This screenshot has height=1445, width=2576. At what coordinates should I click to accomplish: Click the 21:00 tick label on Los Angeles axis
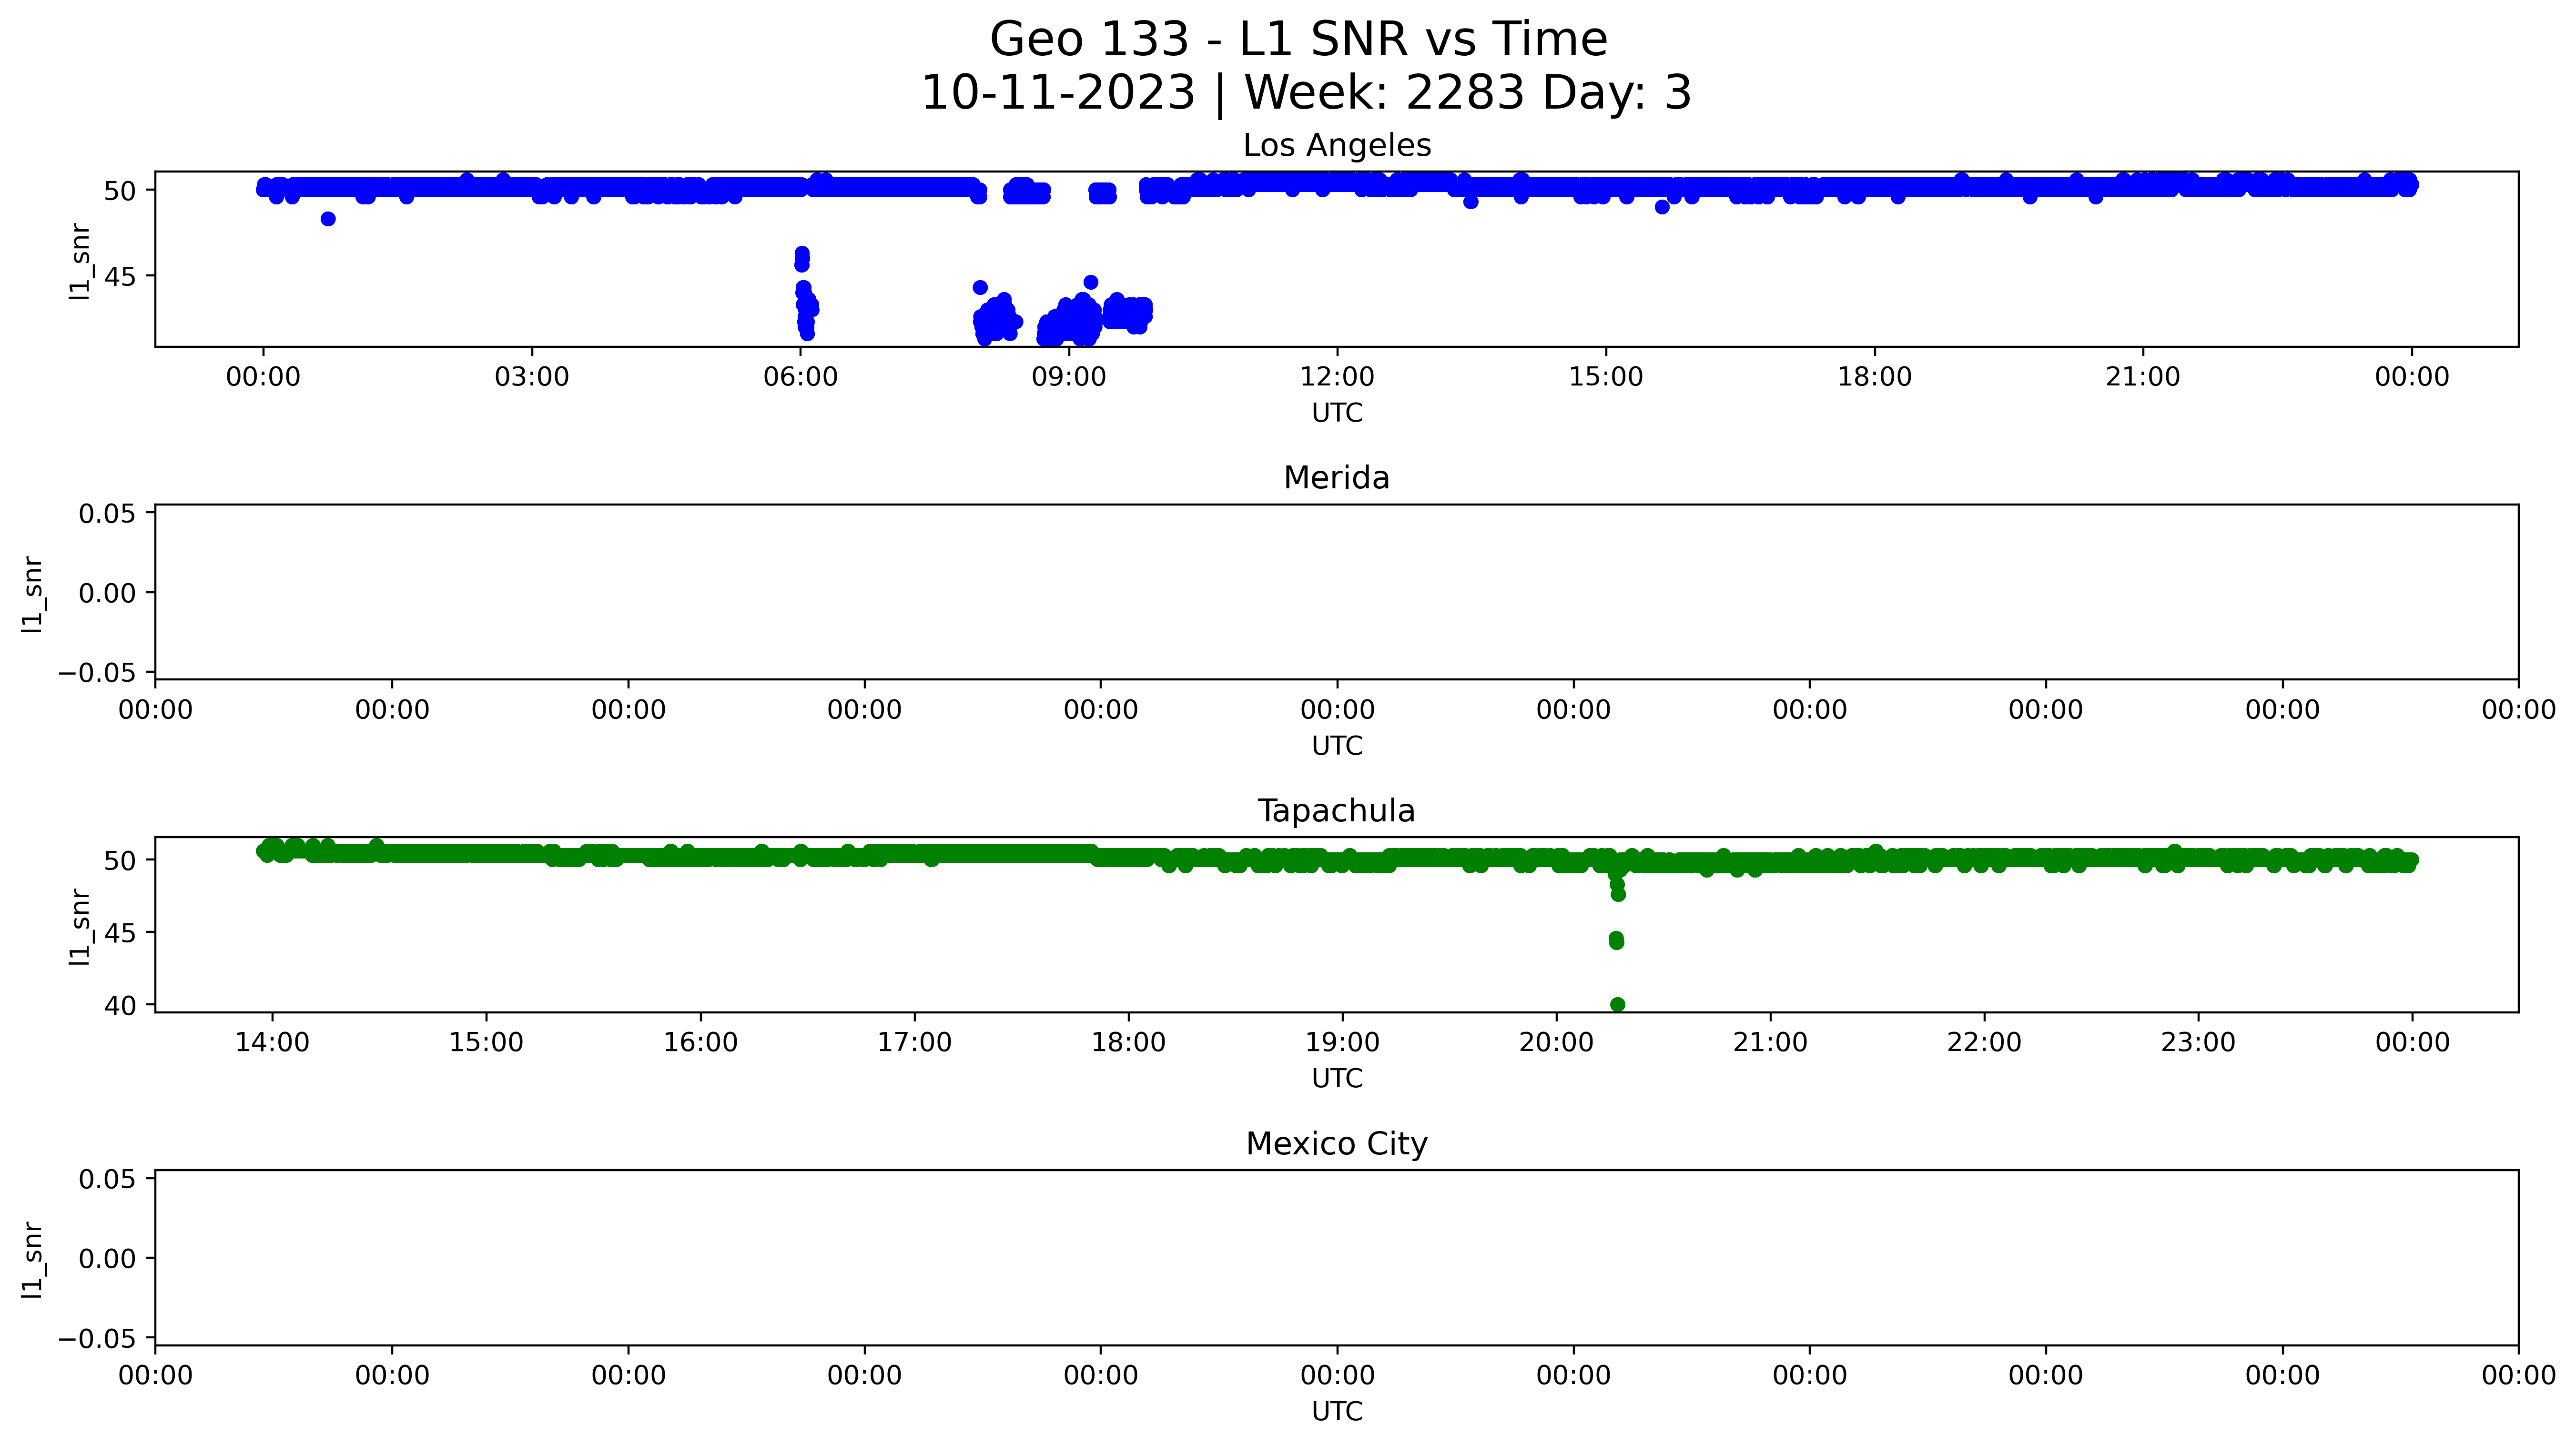pyautogui.click(x=2143, y=377)
